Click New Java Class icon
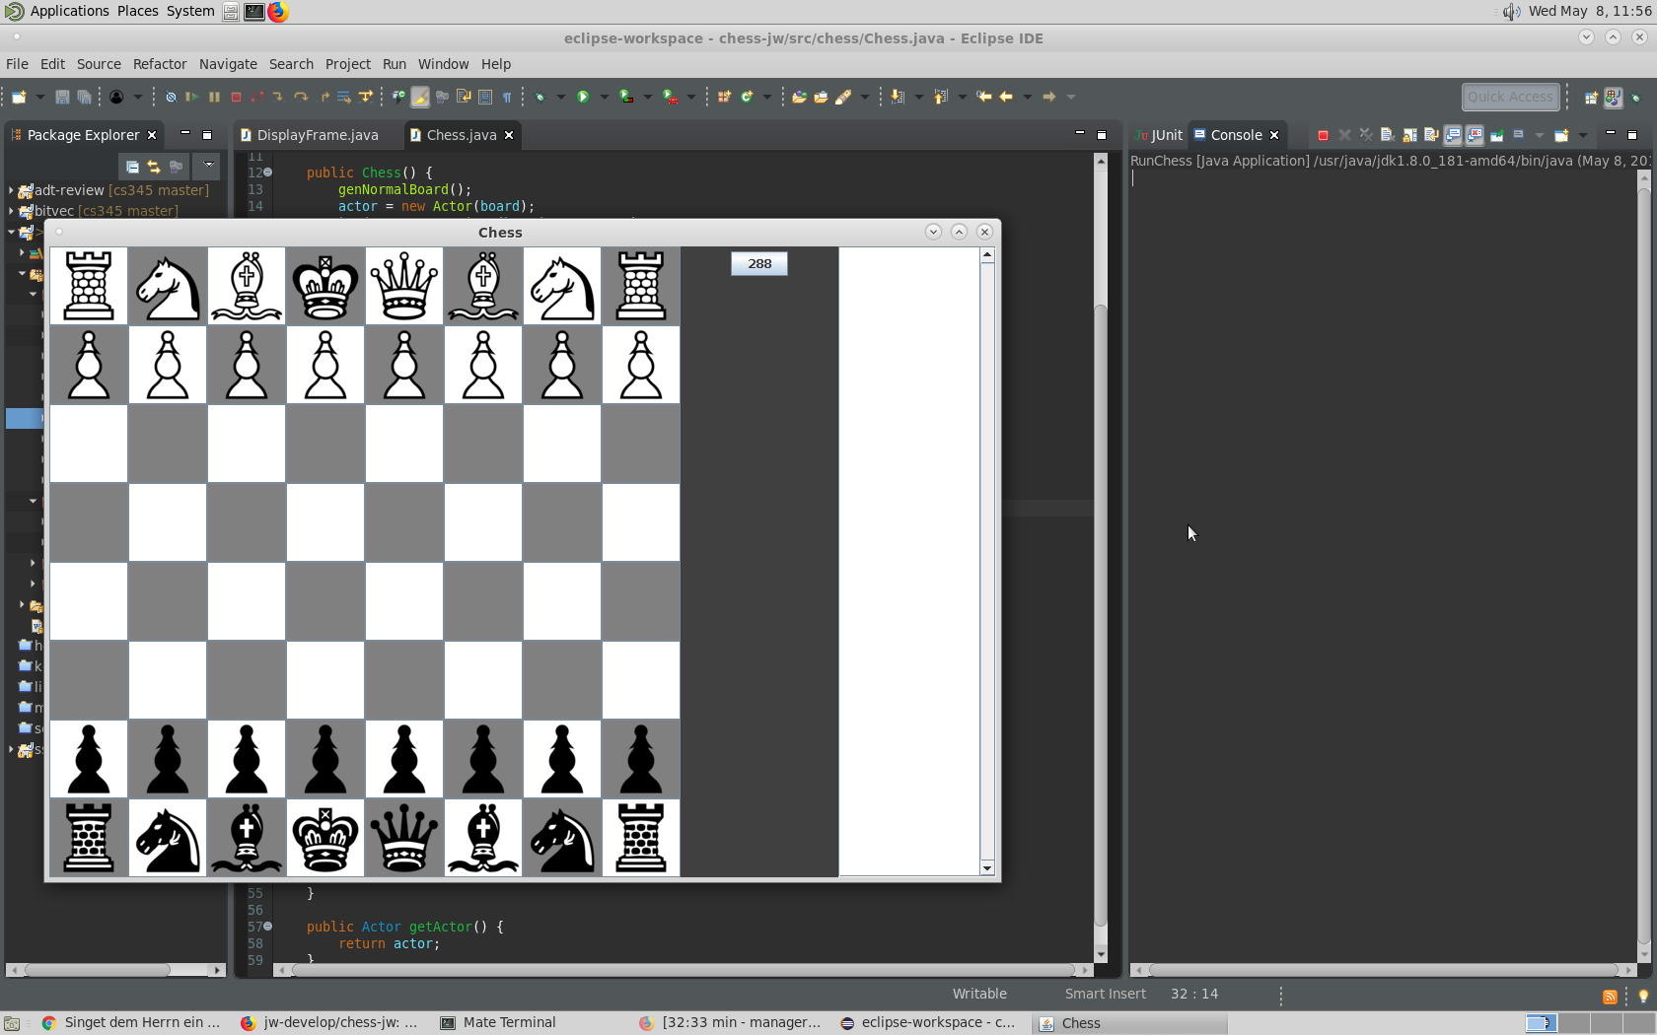 [x=747, y=97]
